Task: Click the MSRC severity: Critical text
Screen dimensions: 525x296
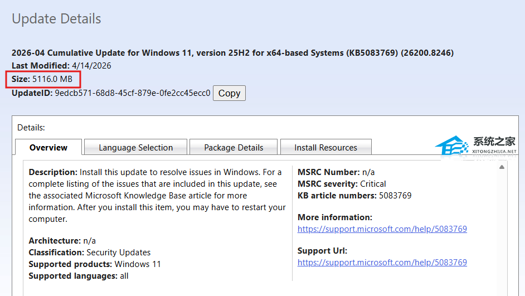Action: pos(342,184)
